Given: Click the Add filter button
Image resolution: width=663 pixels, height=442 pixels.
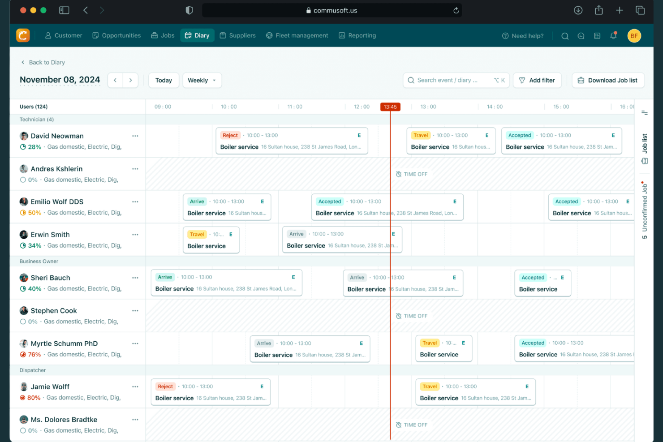Looking at the screenshot, I should click(537, 80).
